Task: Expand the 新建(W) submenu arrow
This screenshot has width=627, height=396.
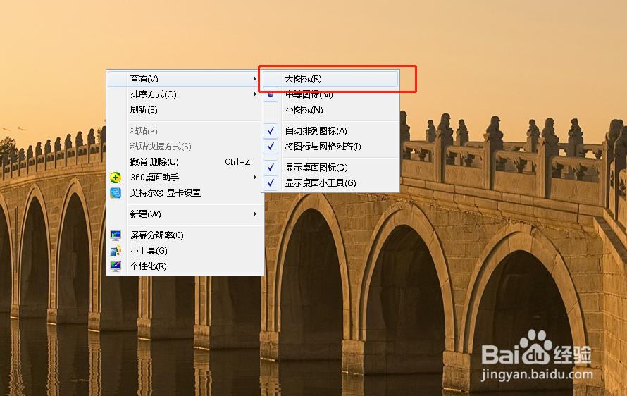Action: pyautogui.click(x=255, y=214)
